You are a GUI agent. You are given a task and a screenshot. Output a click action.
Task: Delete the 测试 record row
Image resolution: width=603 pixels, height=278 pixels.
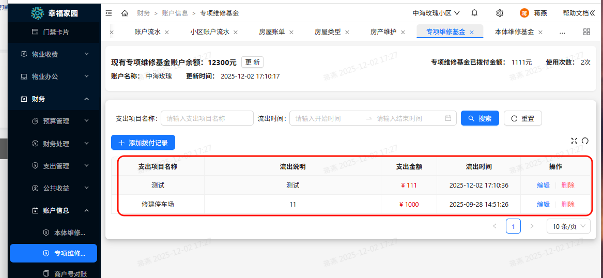(568, 186)
